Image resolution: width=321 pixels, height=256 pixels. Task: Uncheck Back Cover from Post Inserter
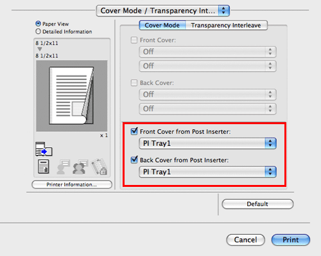click(x=134, y=159)
